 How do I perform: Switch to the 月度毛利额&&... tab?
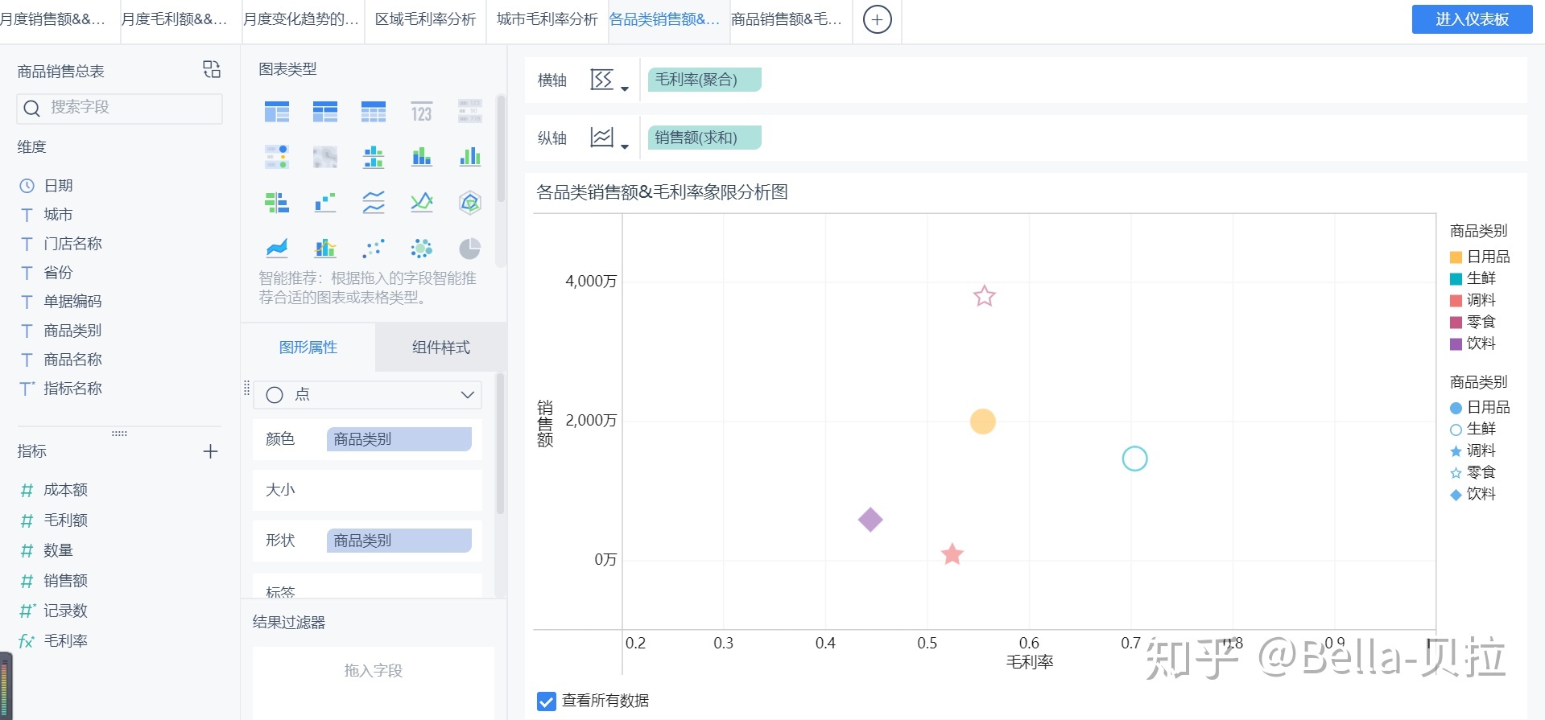click(x=174, y=19)
